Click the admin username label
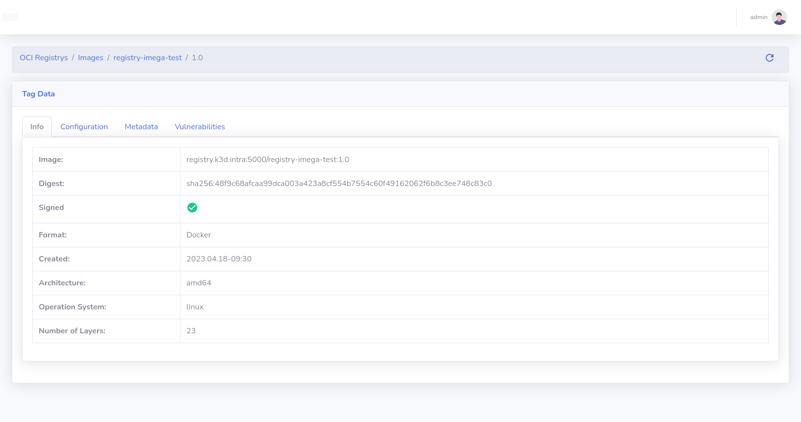This screenshot has height=422, width=801. tap(758, 17)
